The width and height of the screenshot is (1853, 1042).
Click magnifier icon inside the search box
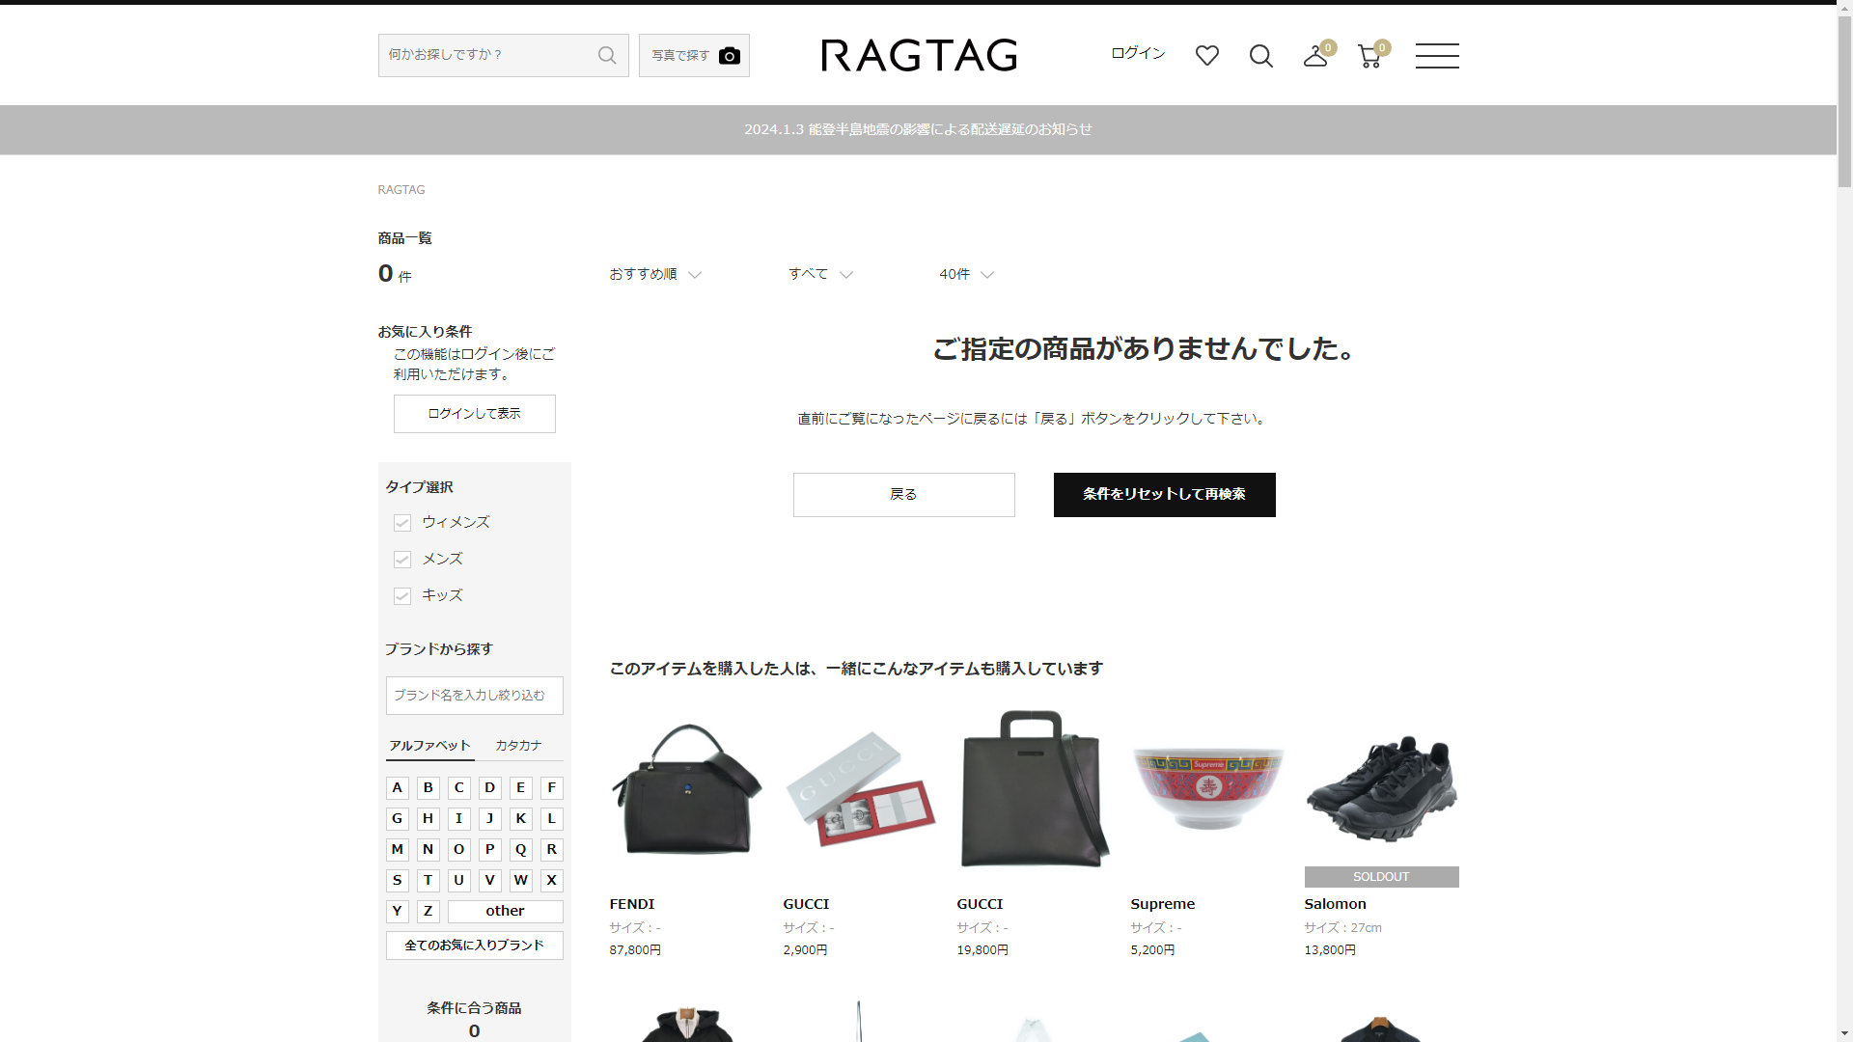pos(607,56)
